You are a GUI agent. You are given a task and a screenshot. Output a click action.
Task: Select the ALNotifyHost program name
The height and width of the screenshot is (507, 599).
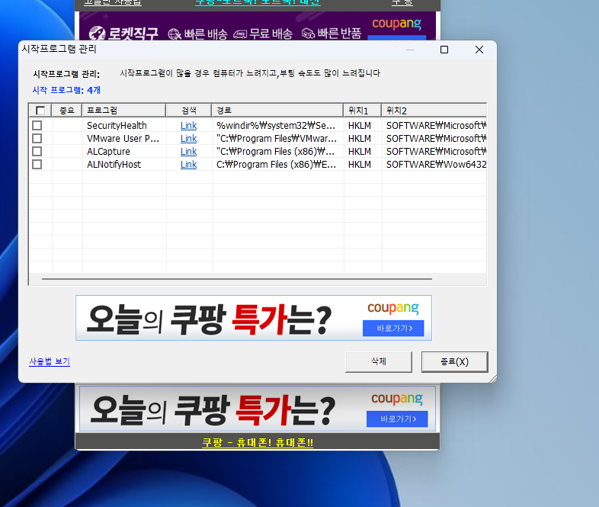point(114,164)
